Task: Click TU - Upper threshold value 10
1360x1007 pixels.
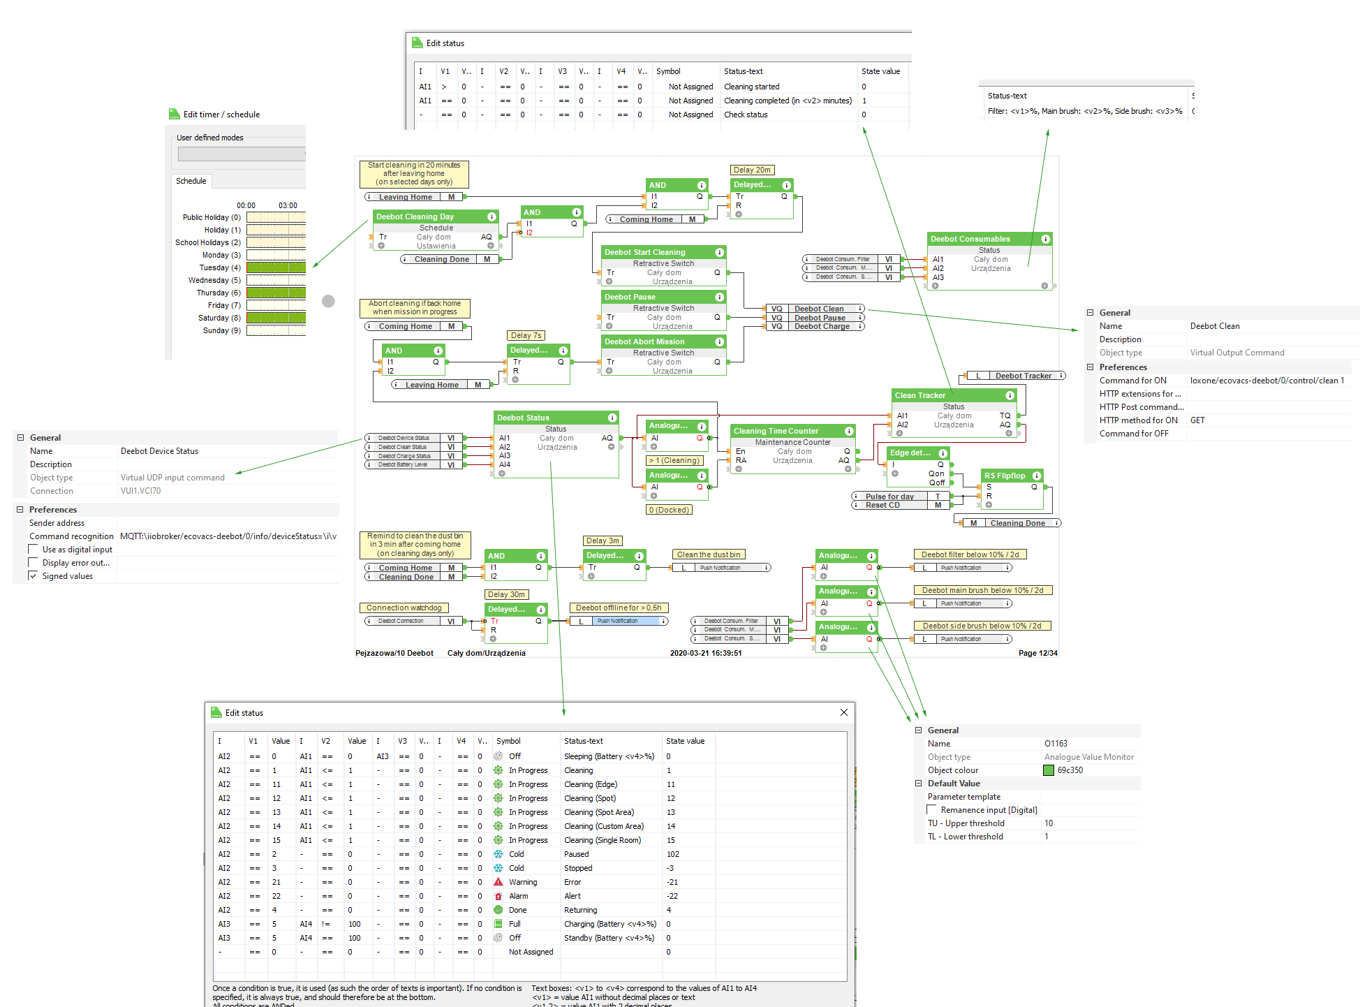Action: point(1091,823)
